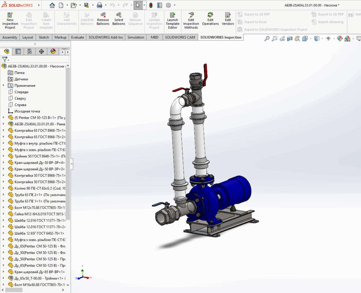Open the DisplayManager appearance tab

53,52
